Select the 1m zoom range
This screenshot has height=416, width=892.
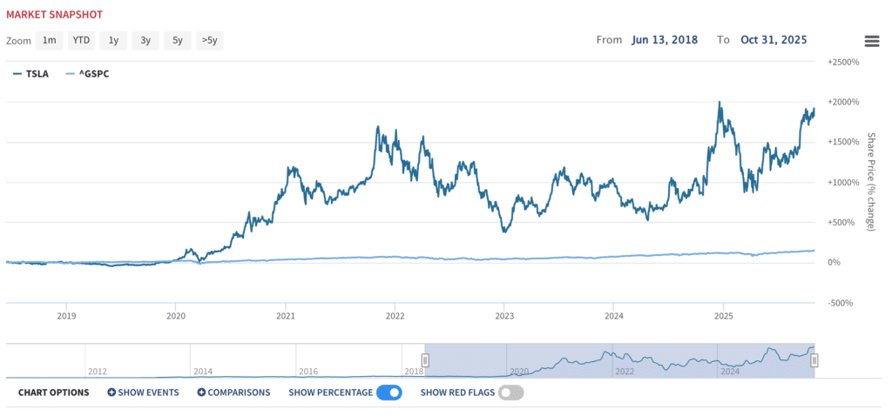(x=50, y=40)
